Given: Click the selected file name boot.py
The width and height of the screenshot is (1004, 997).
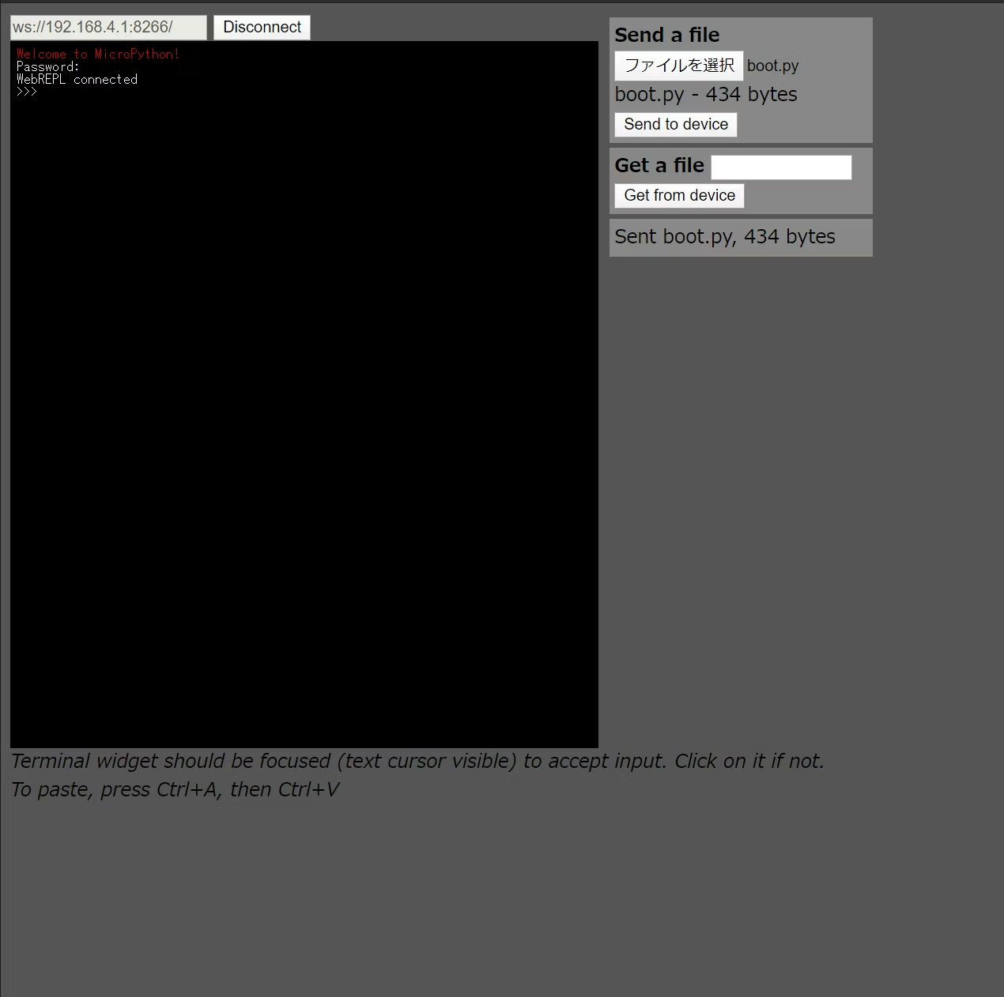Looking at the screenshot, I should [772, 66].
